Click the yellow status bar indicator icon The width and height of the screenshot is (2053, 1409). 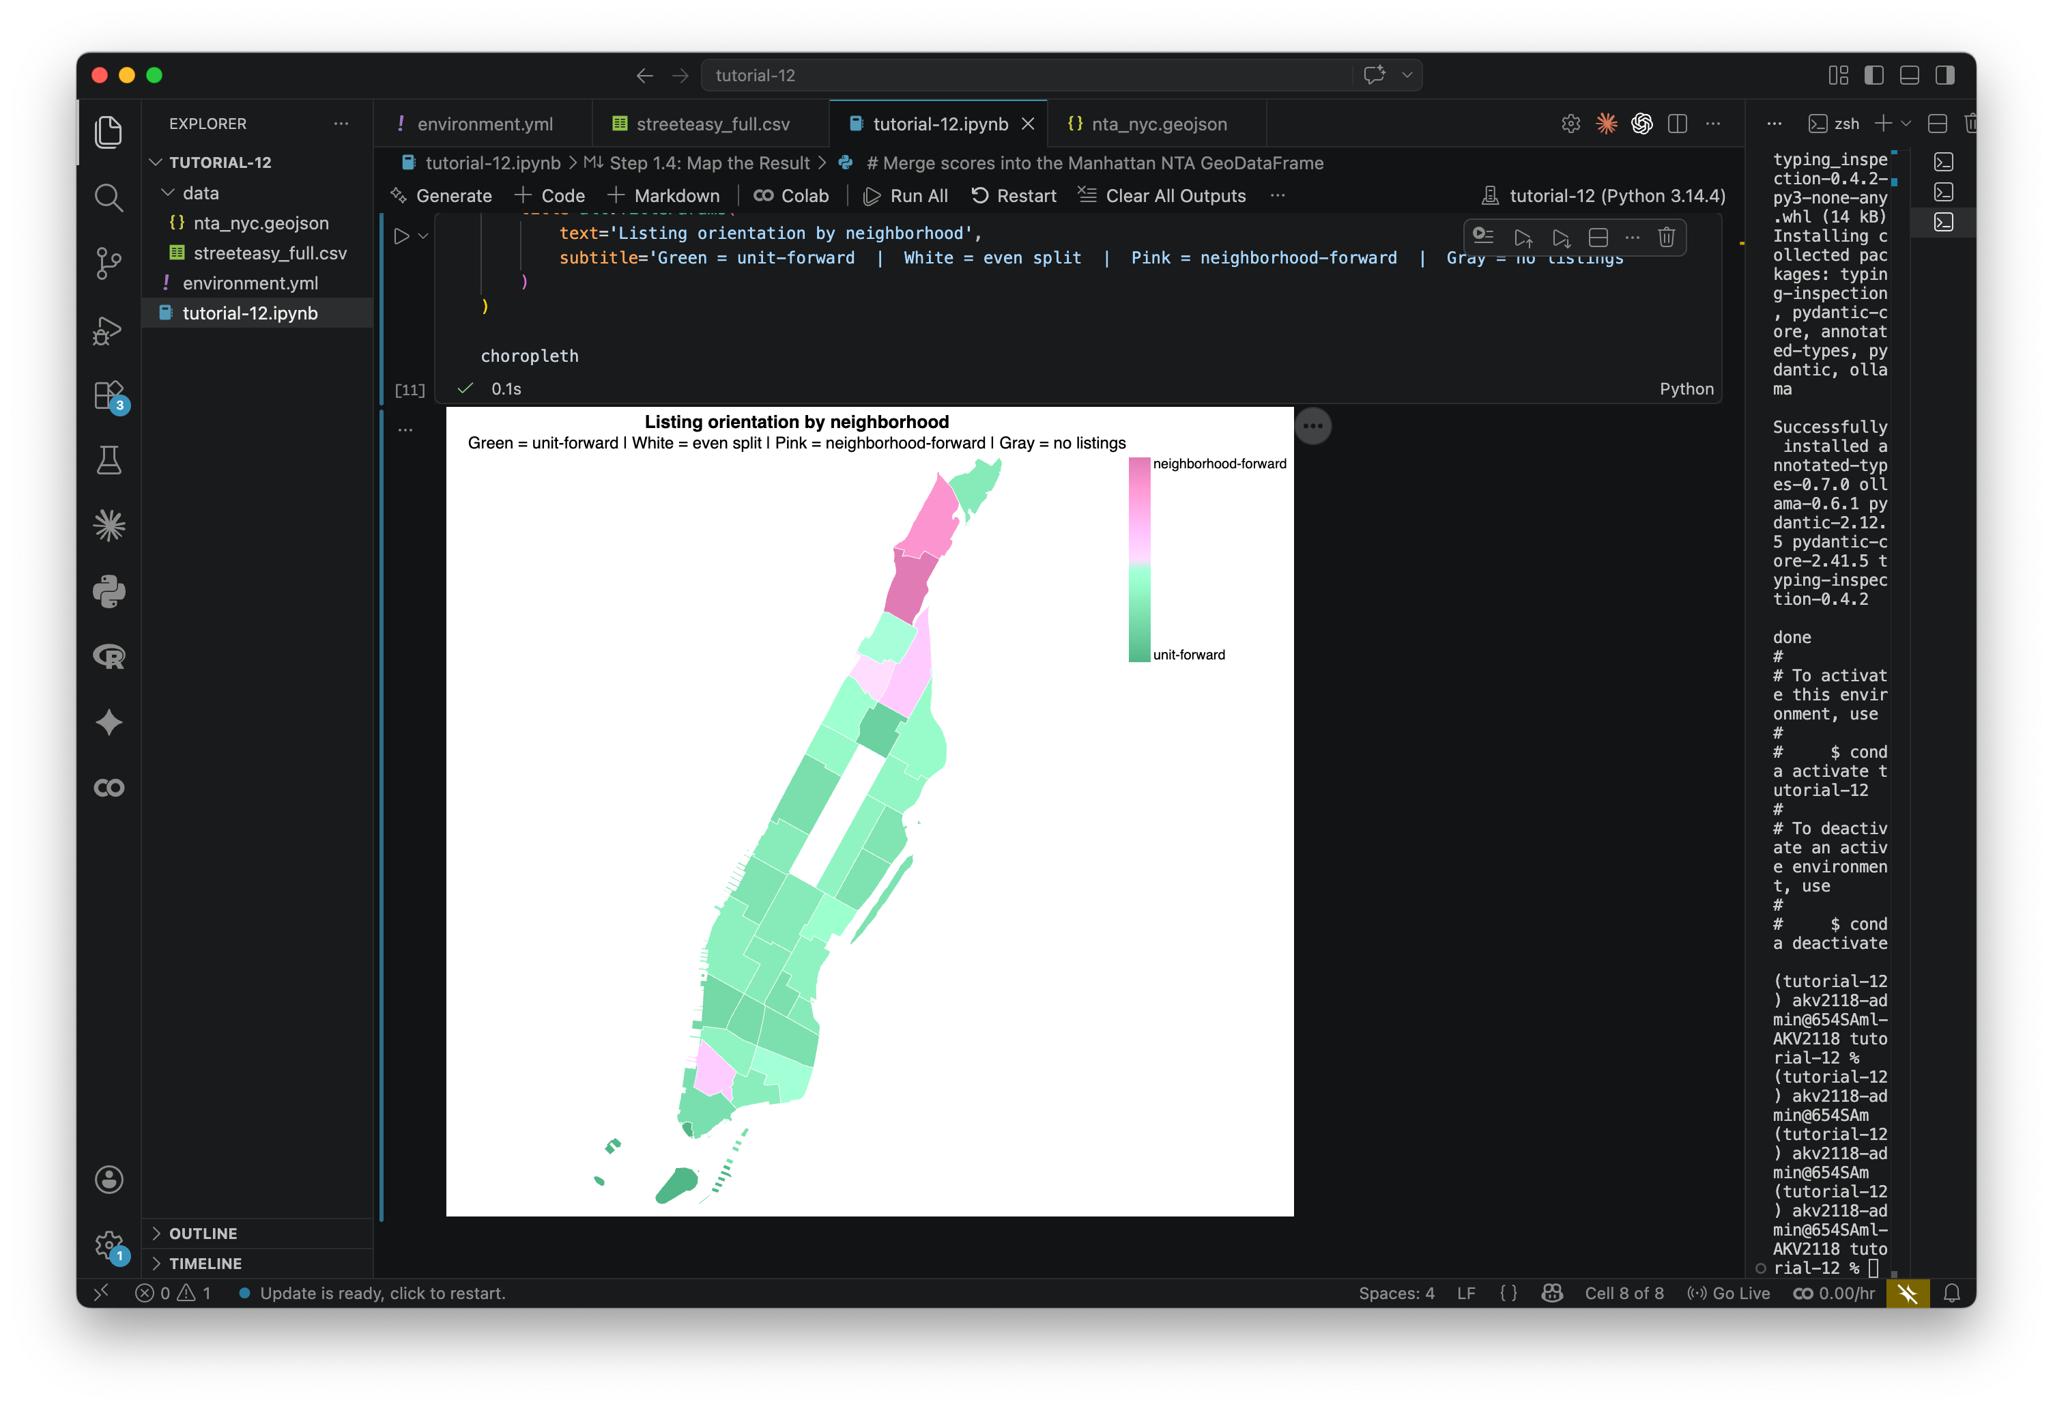(x=1908, y=1293)
